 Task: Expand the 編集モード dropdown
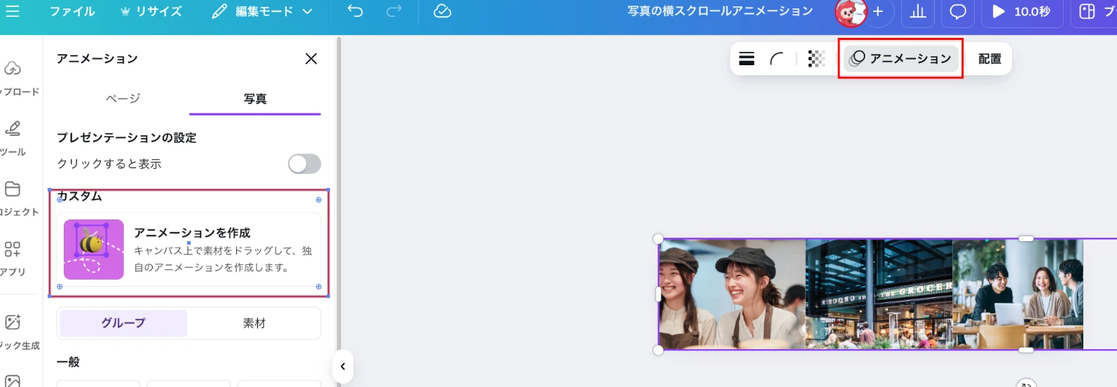pyautogui.click(x=263, y=11)
